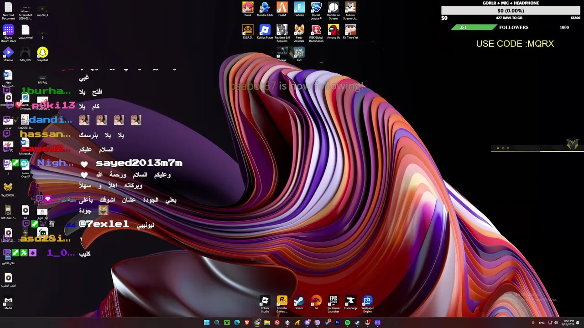Open the Pwnk desktop shortcut
584x328 pixels.
coord(248,10)
